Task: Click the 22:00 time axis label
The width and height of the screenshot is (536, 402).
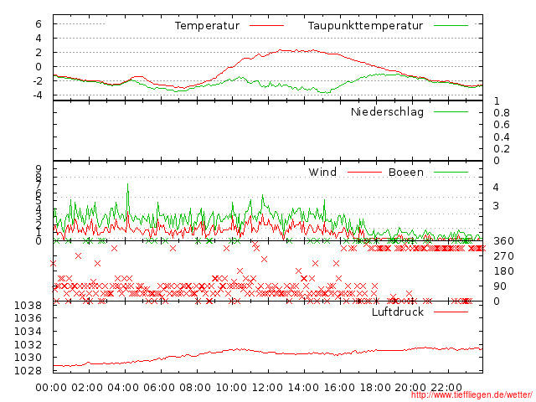Action: [x=446, y=388]
